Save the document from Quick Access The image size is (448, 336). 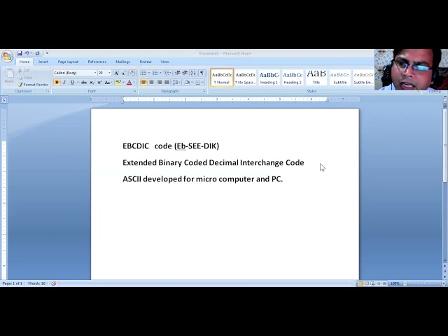(x=20, y=53)
